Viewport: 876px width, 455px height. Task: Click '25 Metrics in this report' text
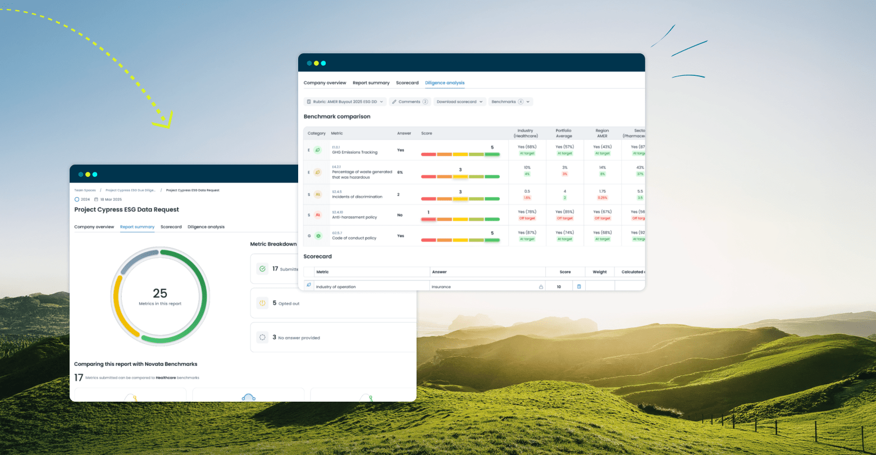pos(160,297)
